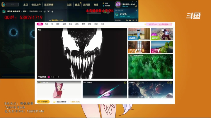The image size is (211, 118).
Task: Open 藏品 collection tab in League client
Action: 77,5
